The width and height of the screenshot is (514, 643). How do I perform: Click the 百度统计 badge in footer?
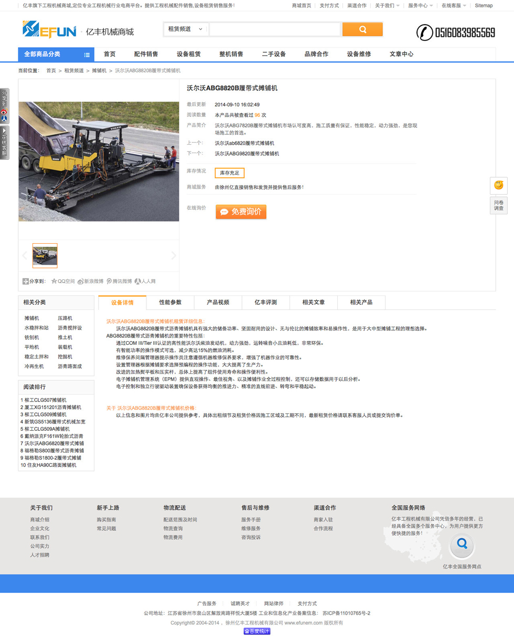click(x=257, y=631)
